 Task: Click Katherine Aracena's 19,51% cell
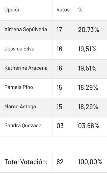click(x=90, y=69)
